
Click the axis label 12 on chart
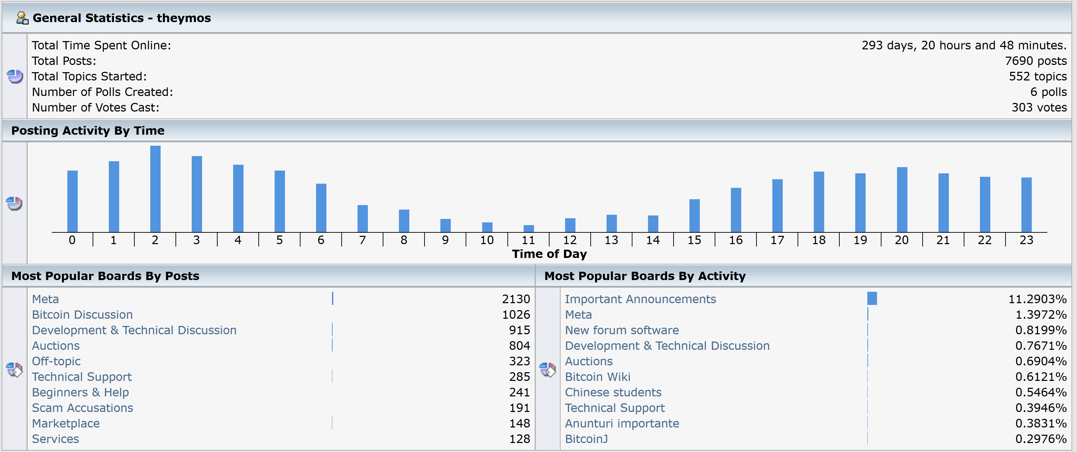point(570,240)
